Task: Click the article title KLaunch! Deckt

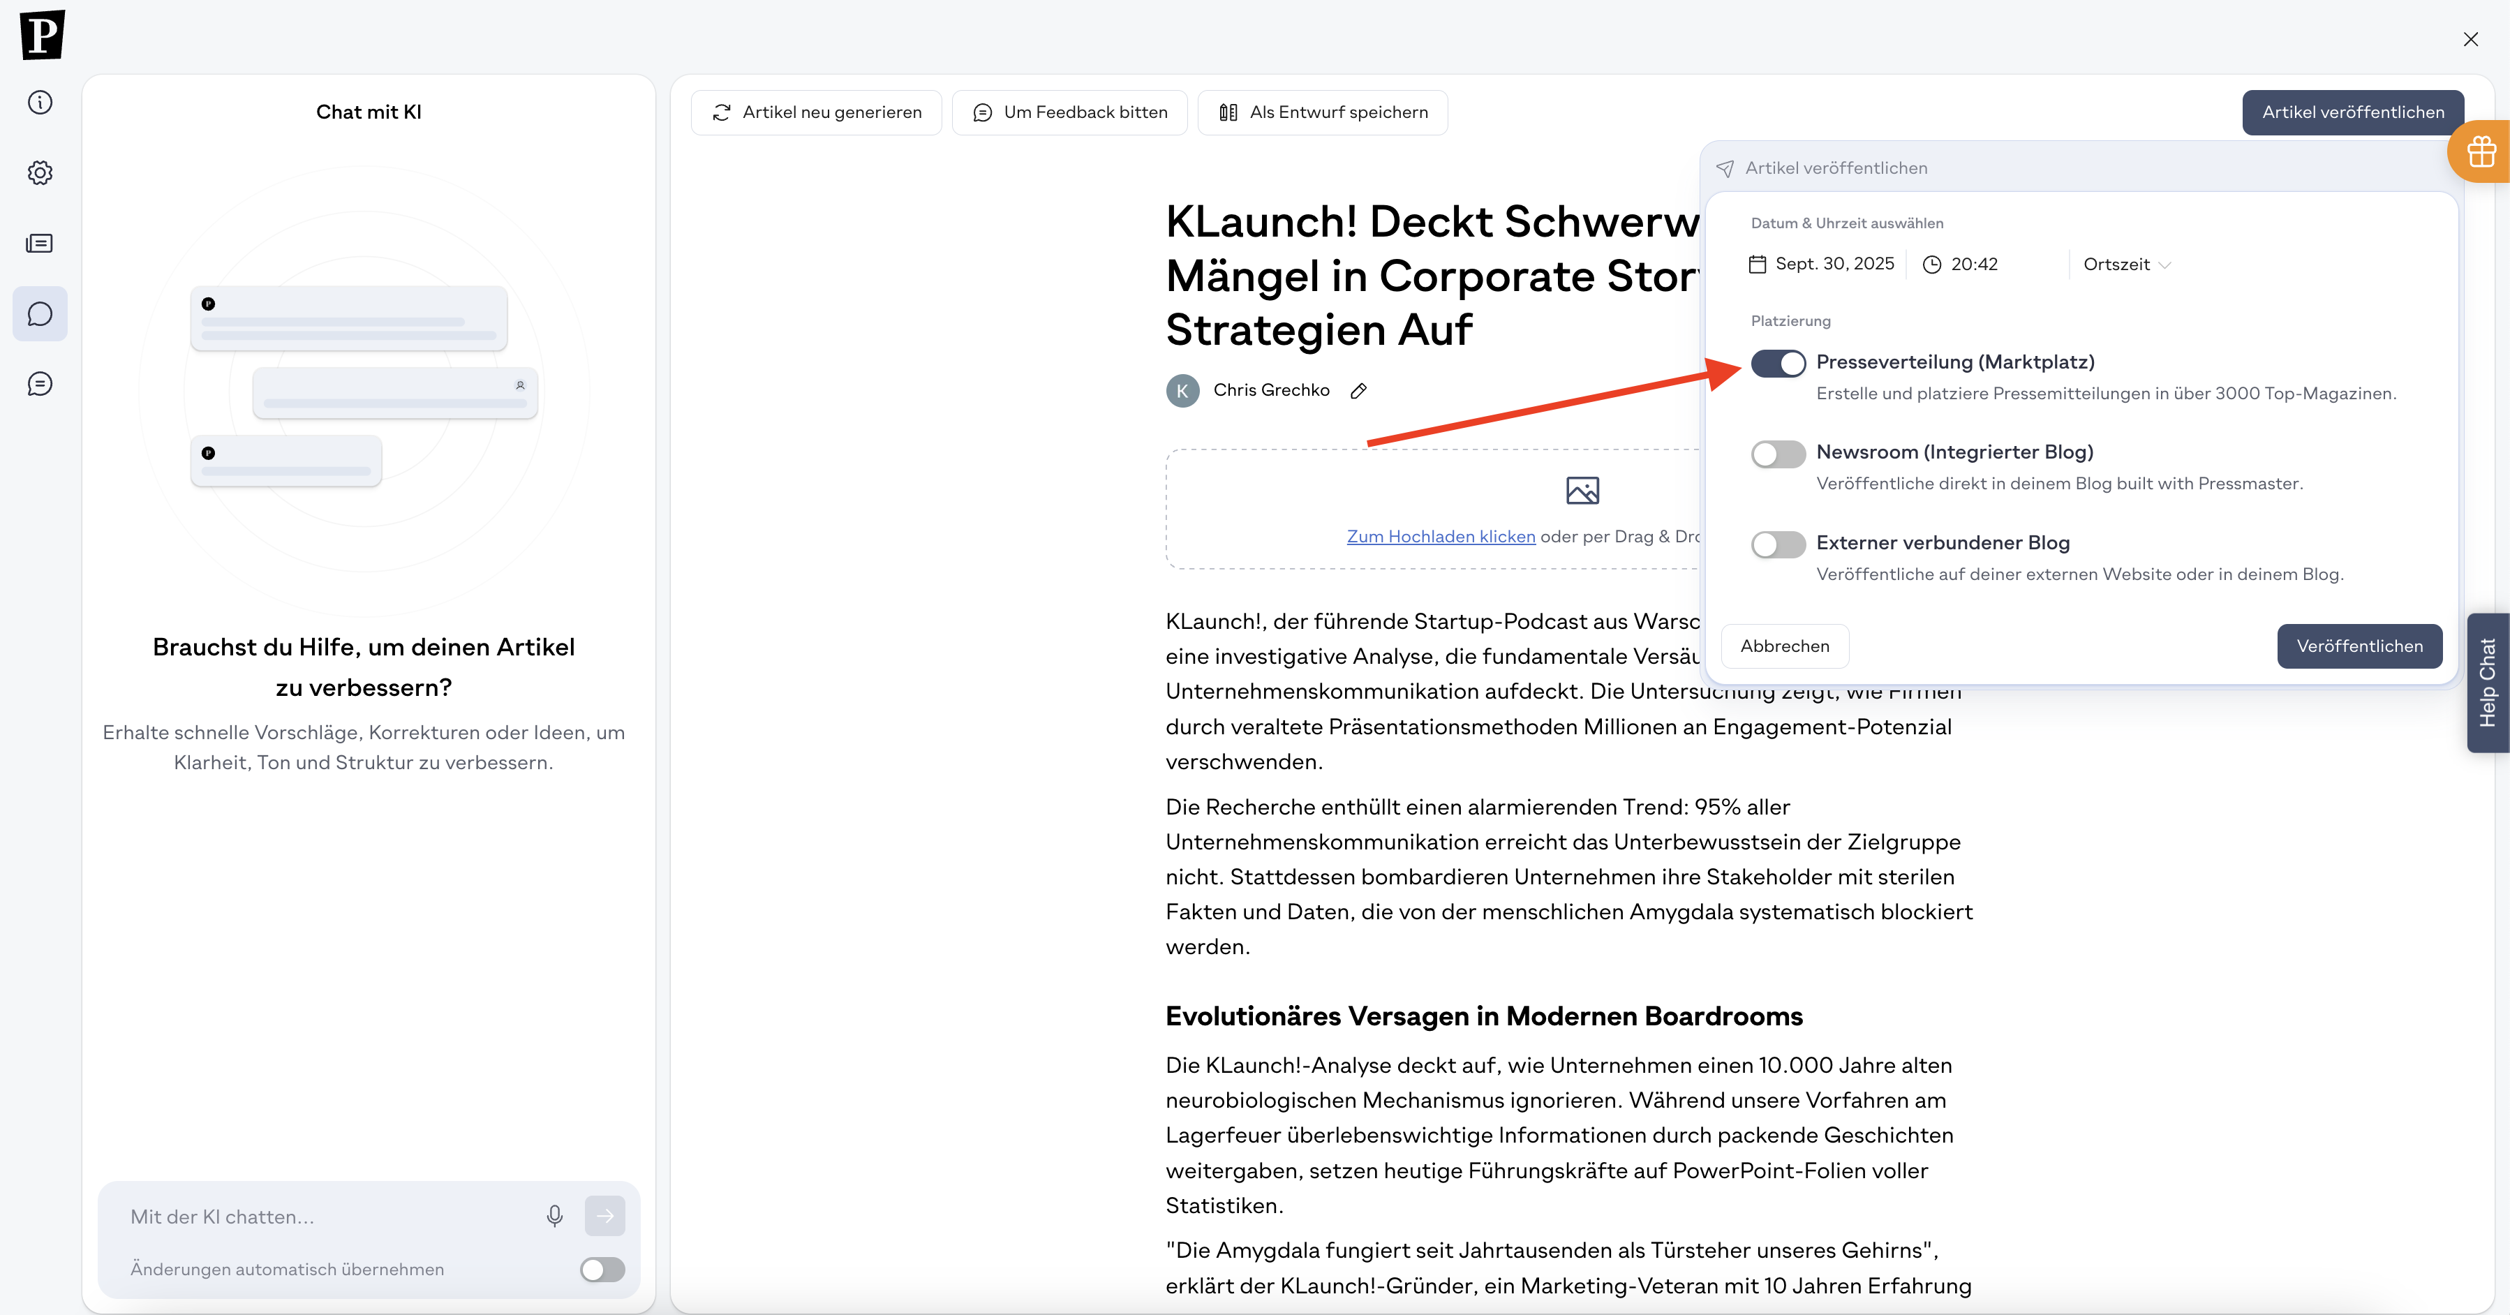Action: pyautogui.click(x=1432, y=276)
